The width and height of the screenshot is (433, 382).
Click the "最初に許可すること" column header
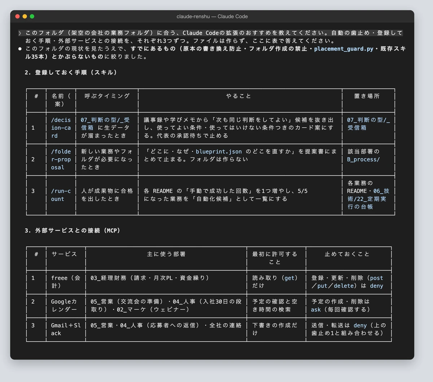click(275, 258)
